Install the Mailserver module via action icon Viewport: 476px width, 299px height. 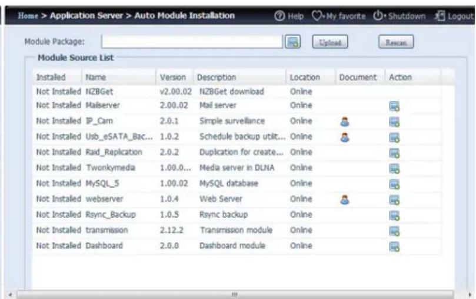(394, 106)
